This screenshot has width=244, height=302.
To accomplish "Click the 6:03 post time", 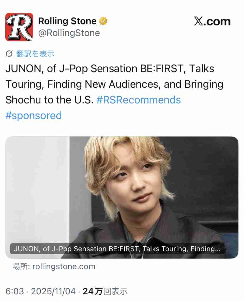I will click(14, 291).
